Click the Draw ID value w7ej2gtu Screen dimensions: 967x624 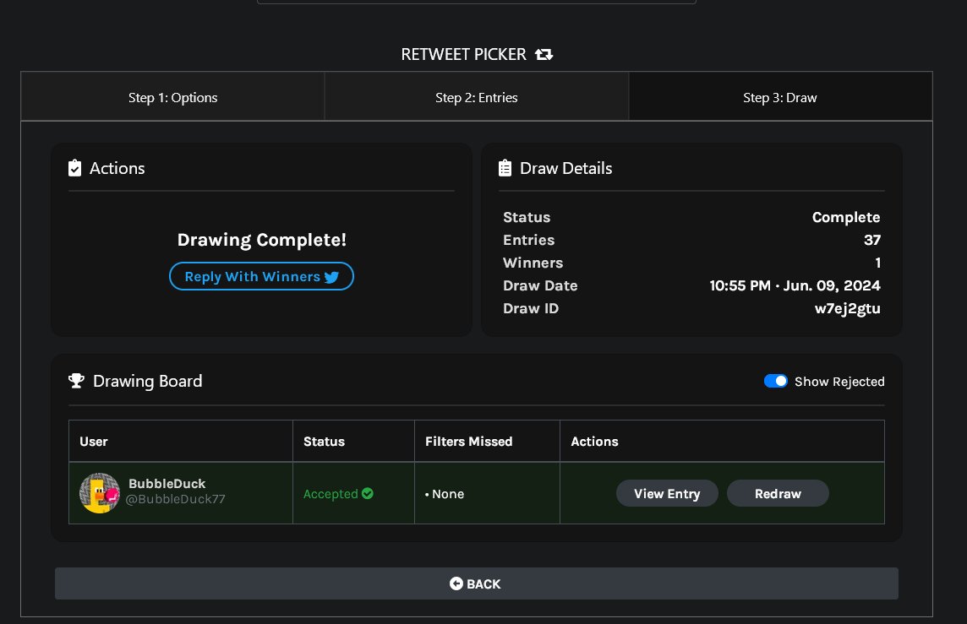click(x=847, y=308)
